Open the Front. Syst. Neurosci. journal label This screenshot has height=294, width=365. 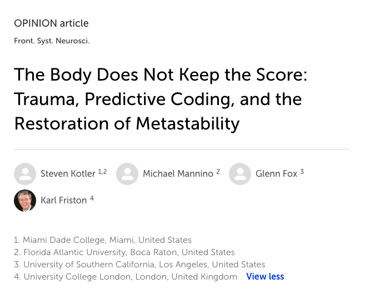(x=52, y=41)
